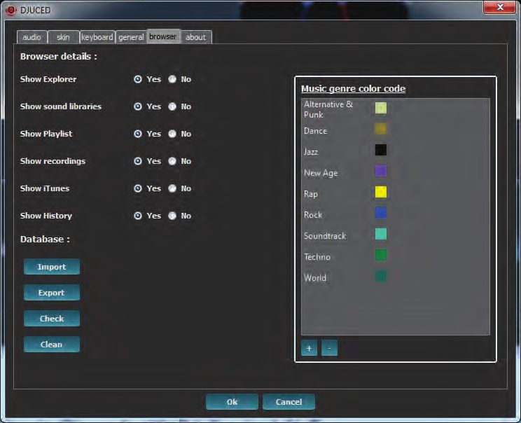
Task: Change the Rock blue color swatch
Action: [381, 213]
